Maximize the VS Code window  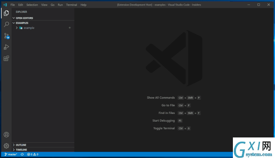click(259, 5)
